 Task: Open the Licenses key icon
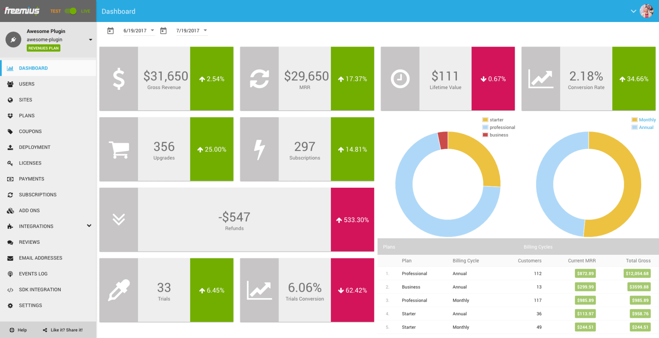click(x=10, y=163)
